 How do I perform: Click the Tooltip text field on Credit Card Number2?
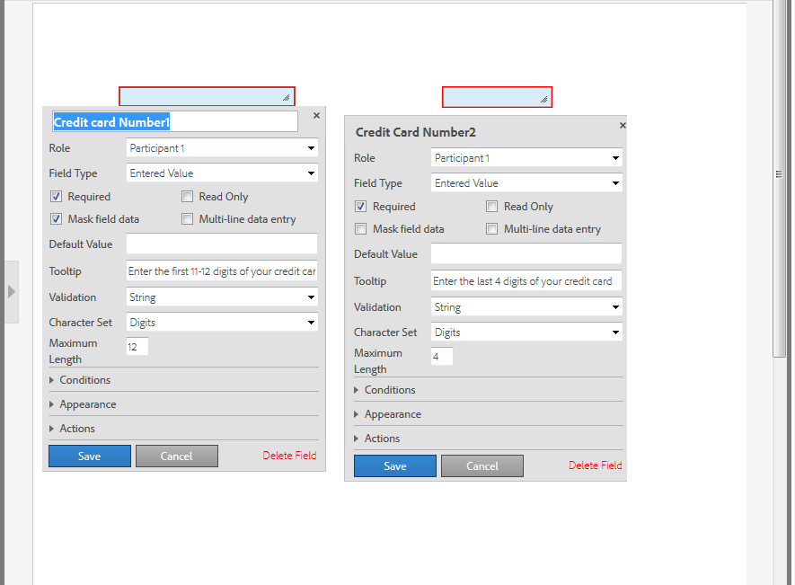526,280
